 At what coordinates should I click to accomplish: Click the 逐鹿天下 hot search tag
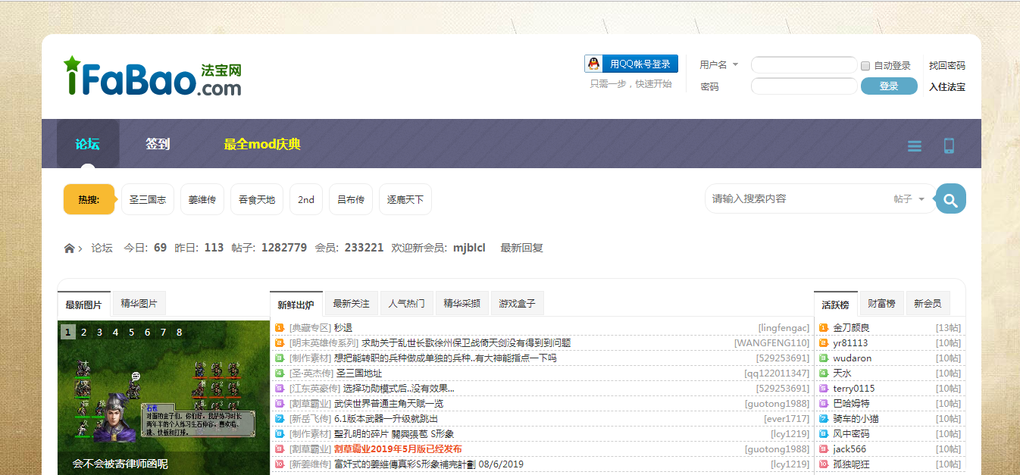point(405,199)
